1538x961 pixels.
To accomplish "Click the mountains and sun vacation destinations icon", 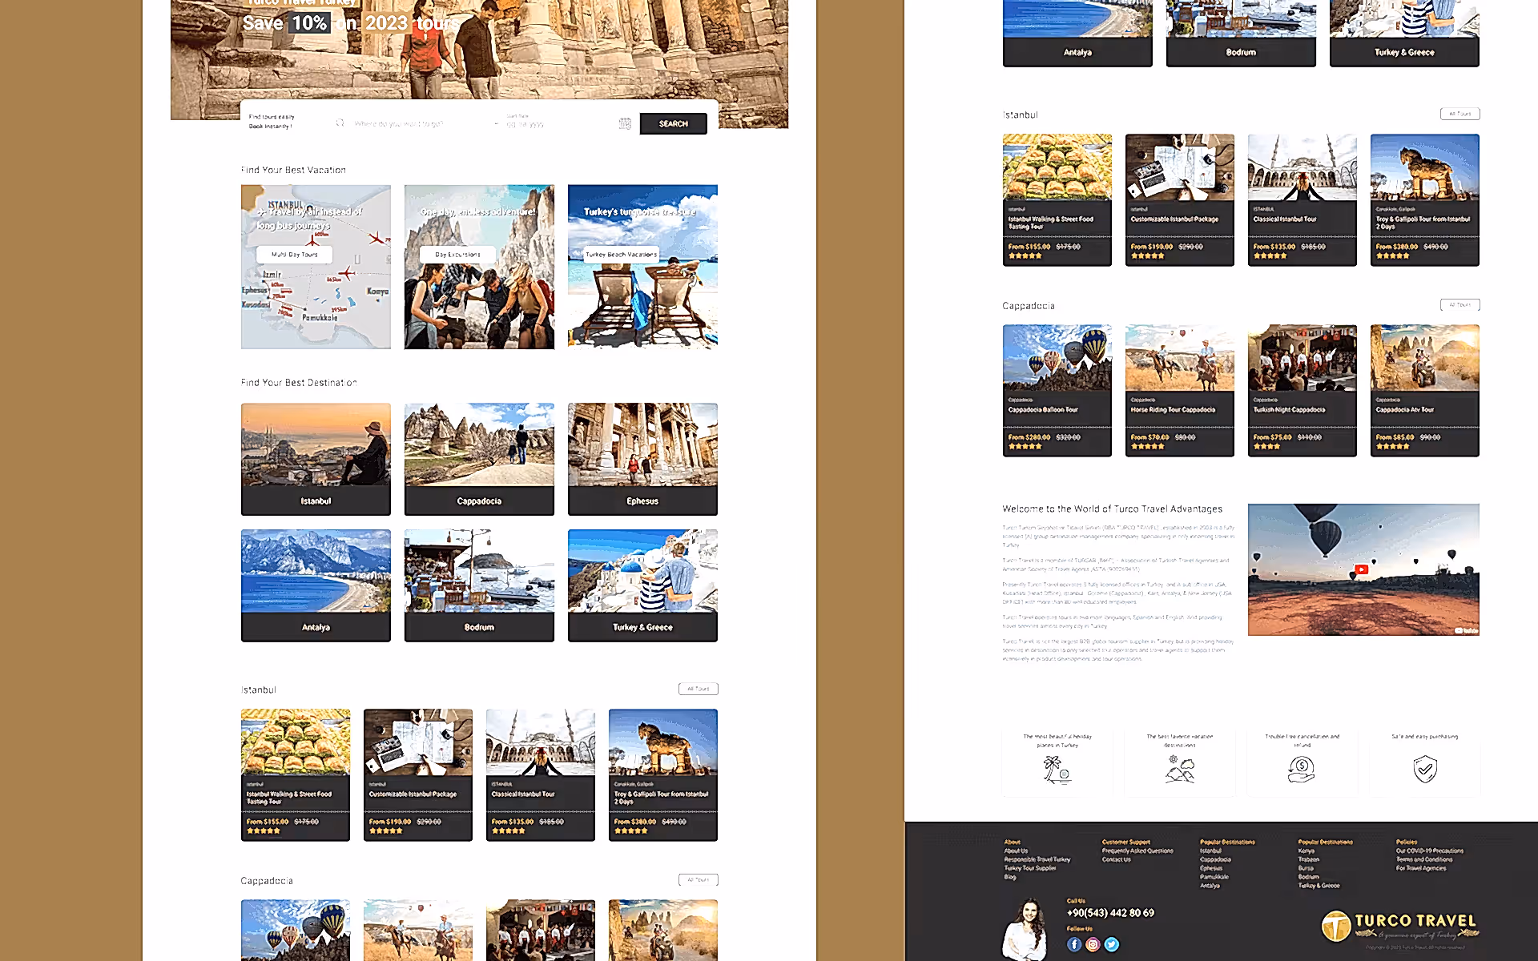I will coord(1180,770).
